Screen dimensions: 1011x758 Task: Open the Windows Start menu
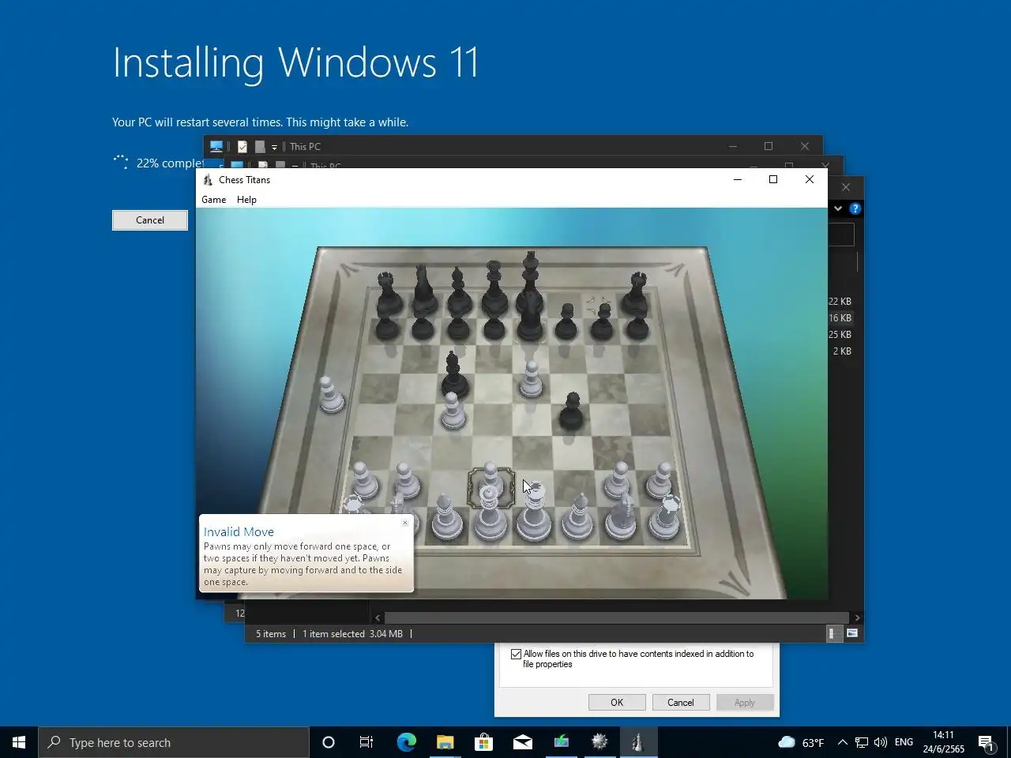click(19, 742)
